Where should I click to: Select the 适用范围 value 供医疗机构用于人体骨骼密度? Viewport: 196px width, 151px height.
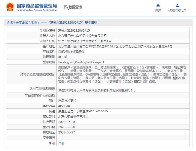(97, 90)
